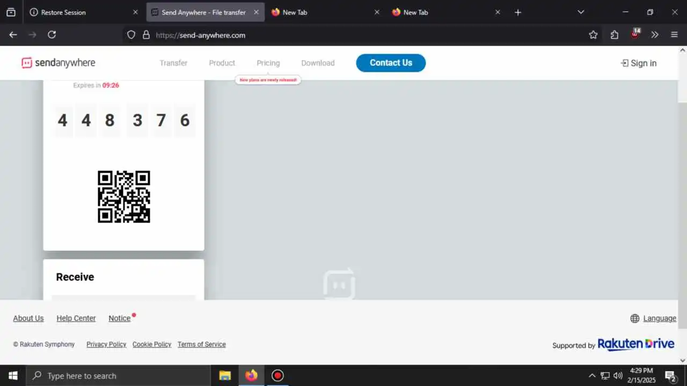Click the URL address bar
Screen dimensions: 687x386
point(354,35)
